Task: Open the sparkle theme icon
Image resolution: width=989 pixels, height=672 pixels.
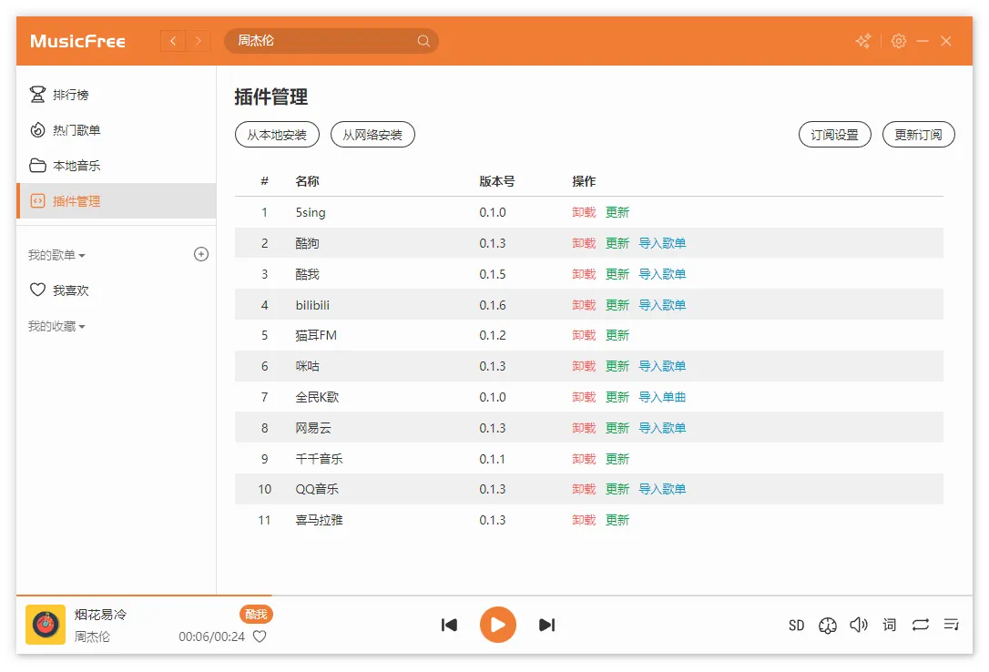Action: [862, 41]
